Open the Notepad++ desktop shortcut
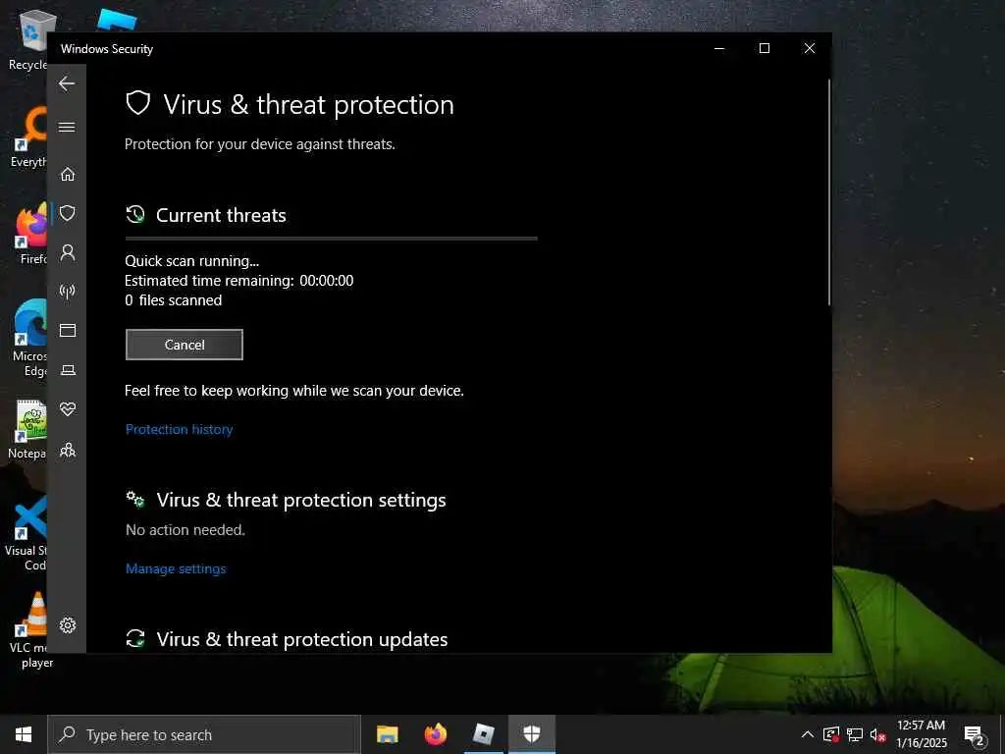Screen dimensions: 1005x754 pos(27,430)
